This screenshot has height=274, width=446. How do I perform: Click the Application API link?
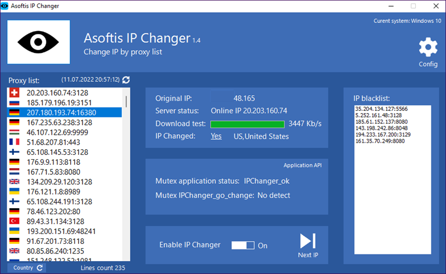point(302,165)
